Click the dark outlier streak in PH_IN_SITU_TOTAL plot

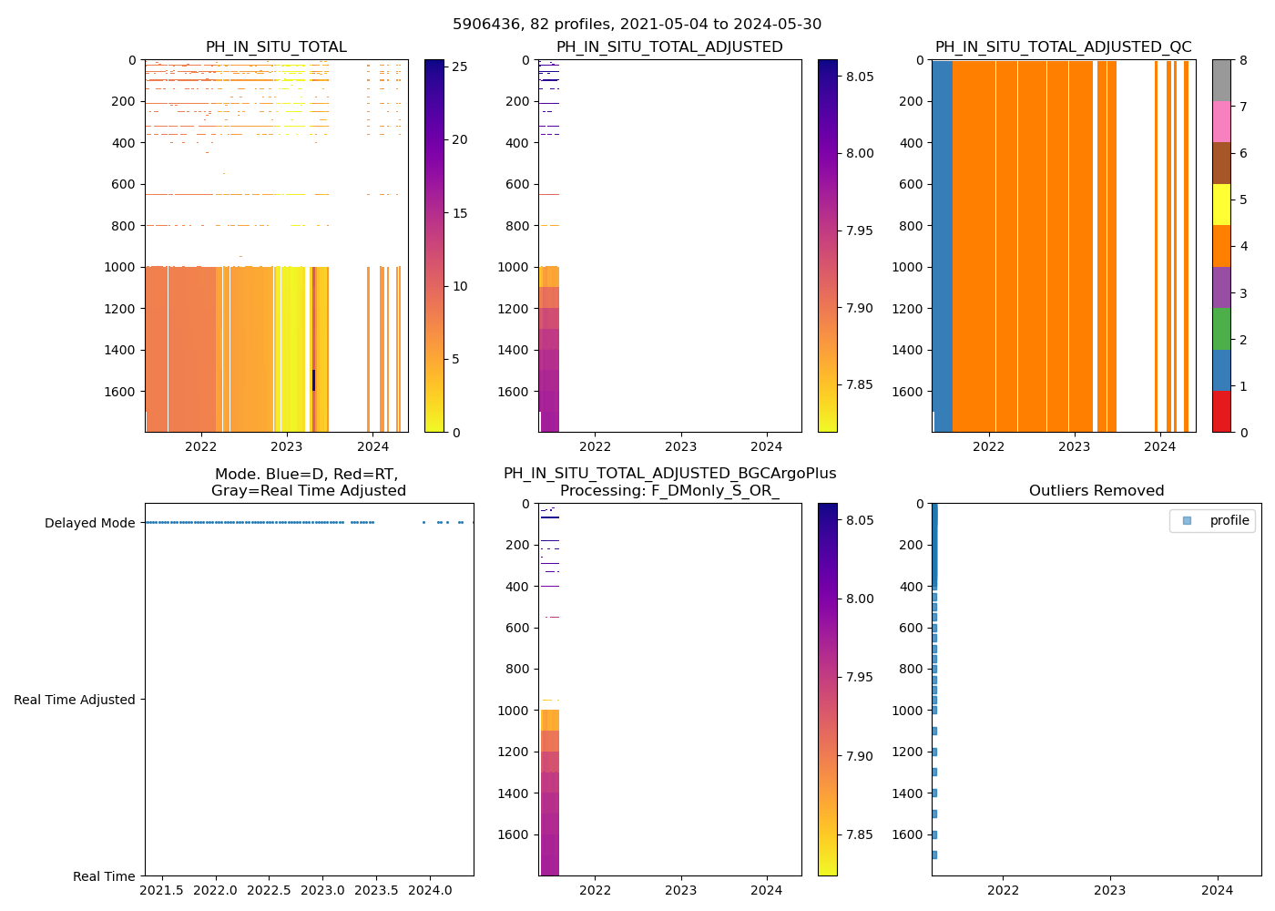[313, 380]
